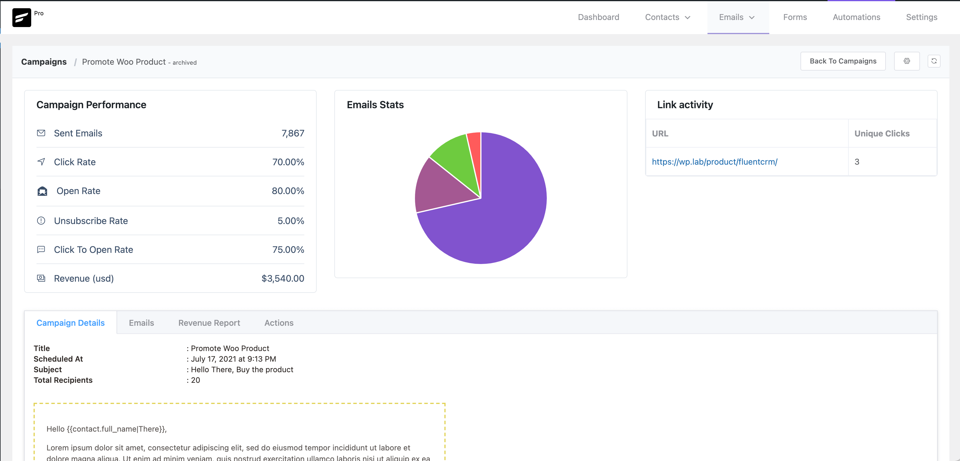Image resolution: width=960 pixels, height=461 pixels.
Task: Click the campaign refresh icon
Action: (x=934, y=61)
